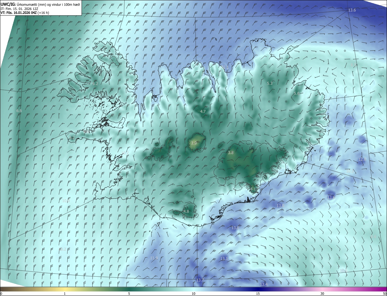Click the valid time line 'VT: Fös. 16.01.2026 04Z (+16 h)'
Viewport: 387px width, 296px height.
coord(25,13)
